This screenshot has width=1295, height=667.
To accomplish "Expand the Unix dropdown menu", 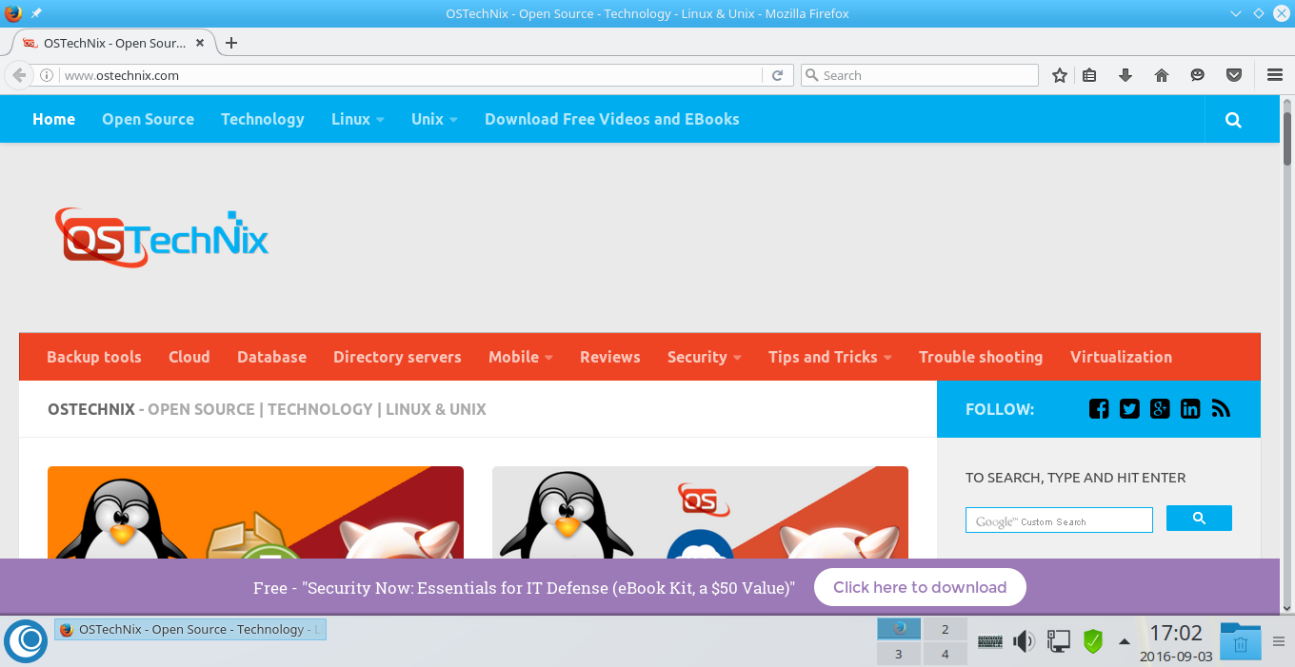I will pos(434,119).
